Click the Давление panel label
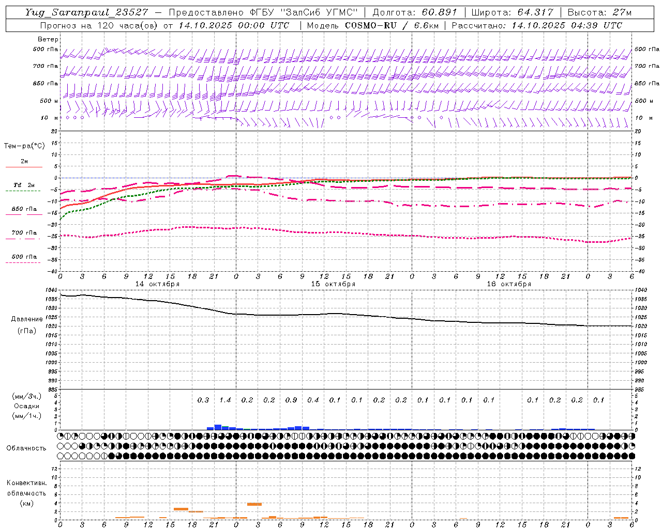The height and width of the screenshot is (529, 662). pyautogui.click(x=27, y=319)
